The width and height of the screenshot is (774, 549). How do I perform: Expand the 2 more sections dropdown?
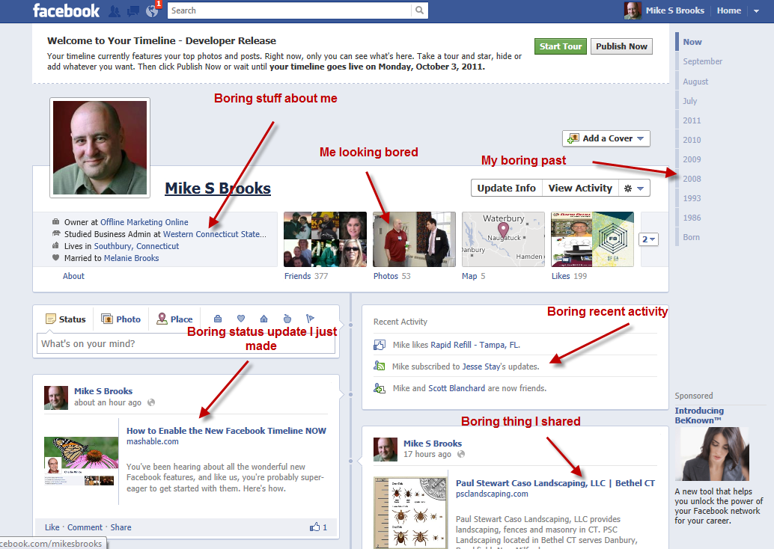(x=649, y=239)
